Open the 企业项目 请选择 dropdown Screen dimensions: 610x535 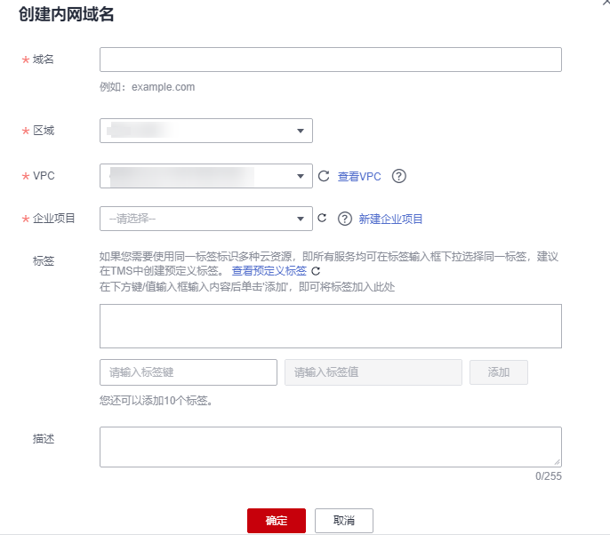[205, 218]
